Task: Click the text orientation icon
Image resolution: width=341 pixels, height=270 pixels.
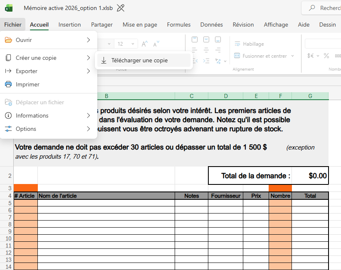Action: (218, 61)
